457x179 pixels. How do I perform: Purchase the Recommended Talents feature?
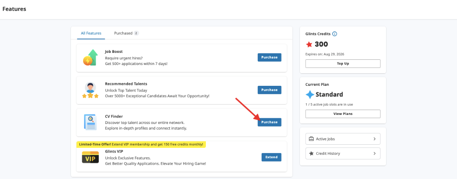[269, 90]
